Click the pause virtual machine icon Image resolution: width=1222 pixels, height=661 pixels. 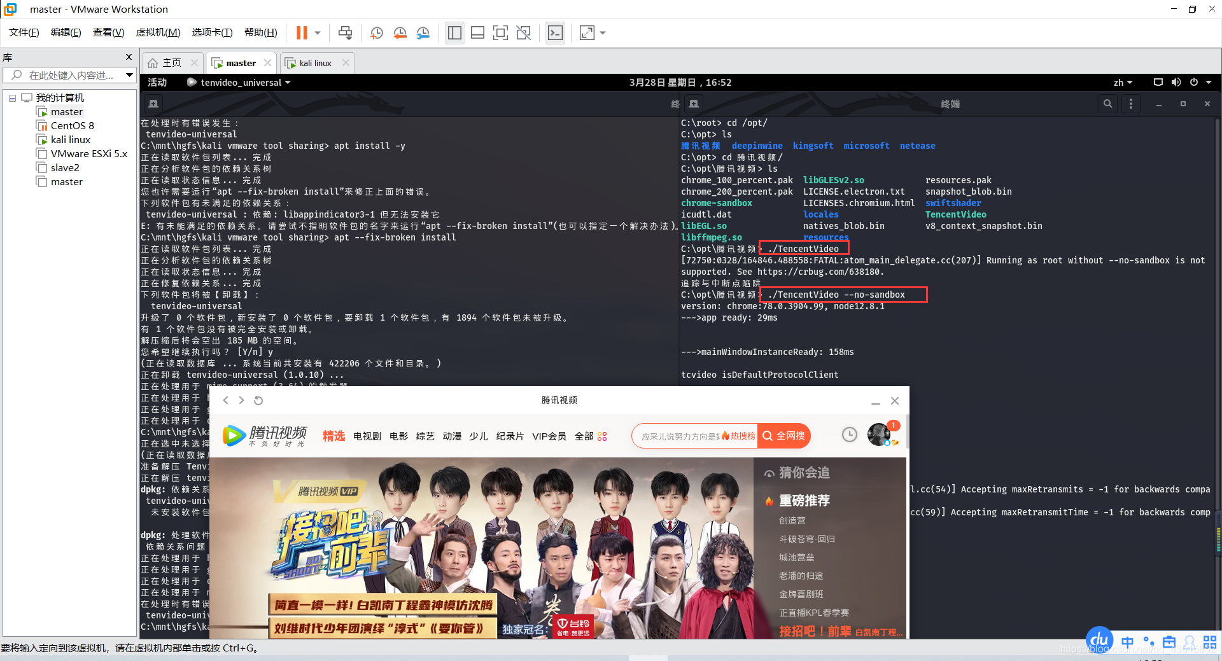(x=302, y=32)
